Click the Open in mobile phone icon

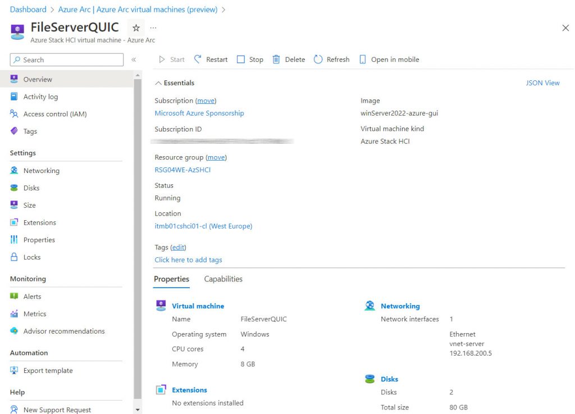coord(363,59)
